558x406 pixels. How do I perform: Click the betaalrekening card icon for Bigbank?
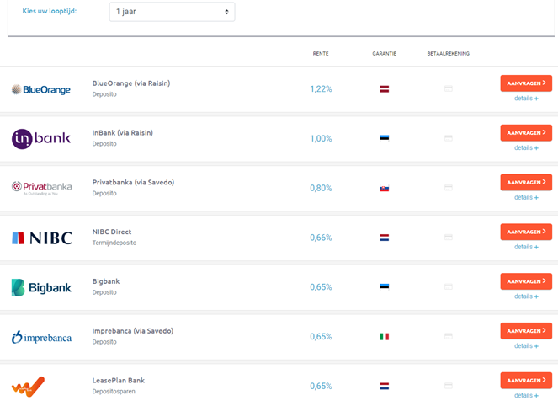[x=449, y=286]
